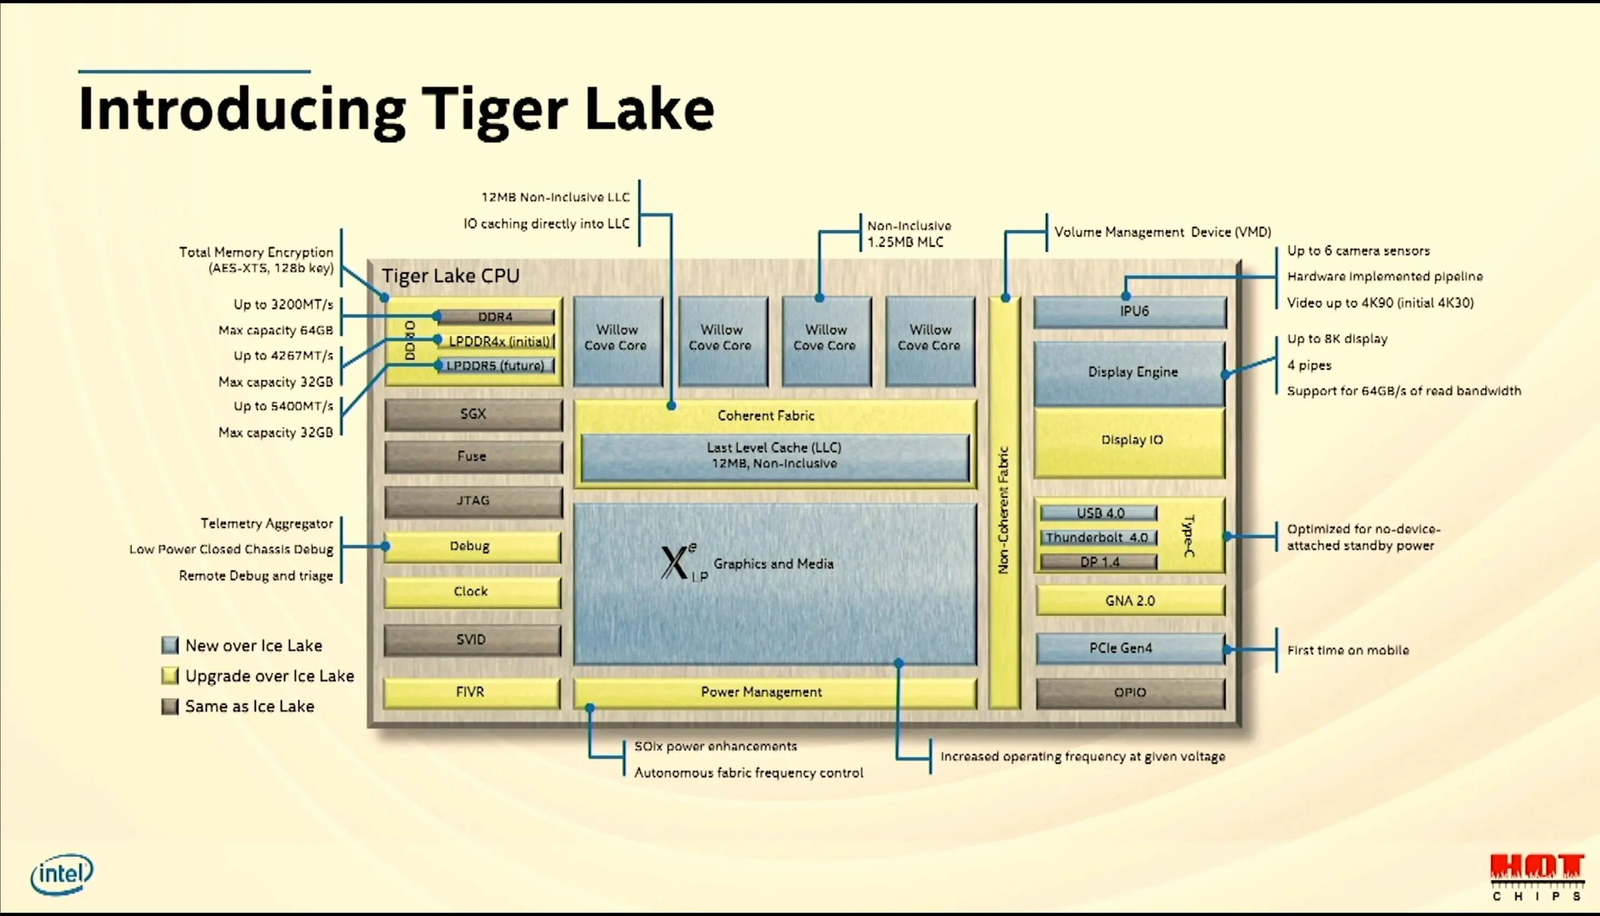Open the Display Engine panel
The height and width of the screenshot is (916, 1600).
1132,372
